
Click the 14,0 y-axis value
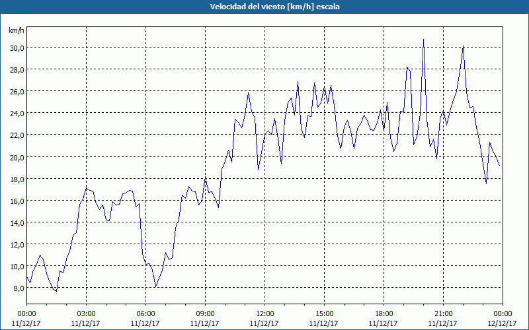pyautogui.click(x=17, y=223)
